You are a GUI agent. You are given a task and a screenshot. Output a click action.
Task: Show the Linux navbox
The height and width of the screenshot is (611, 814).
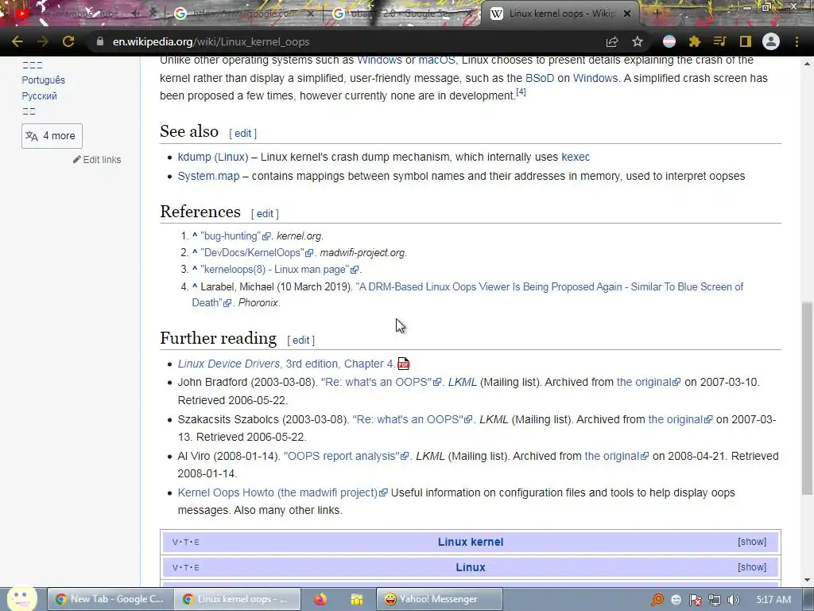click(x=752, y=566)
